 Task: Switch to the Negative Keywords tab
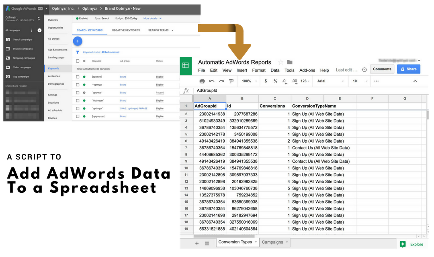(126, 31)
